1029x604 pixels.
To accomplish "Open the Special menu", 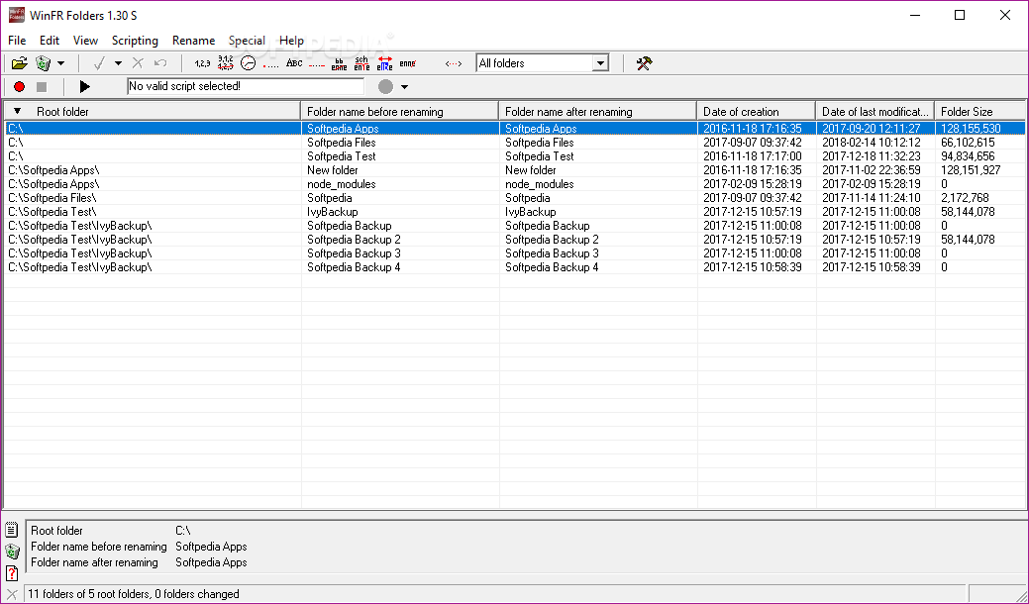I will pos(247,41).
